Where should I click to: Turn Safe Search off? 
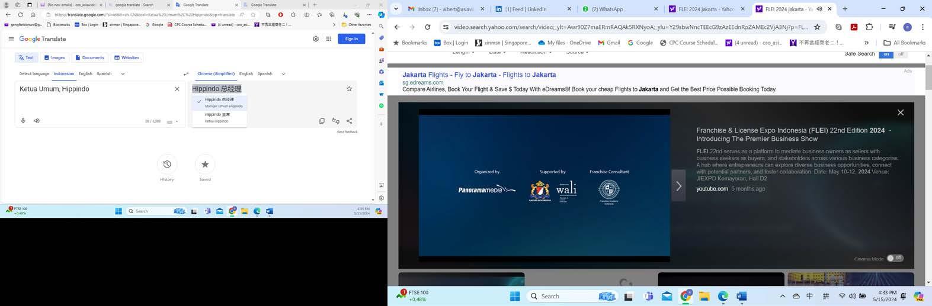tap(901, 54)
